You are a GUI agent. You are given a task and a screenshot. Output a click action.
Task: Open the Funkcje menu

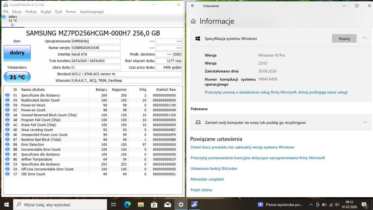(x=31, y=12)
